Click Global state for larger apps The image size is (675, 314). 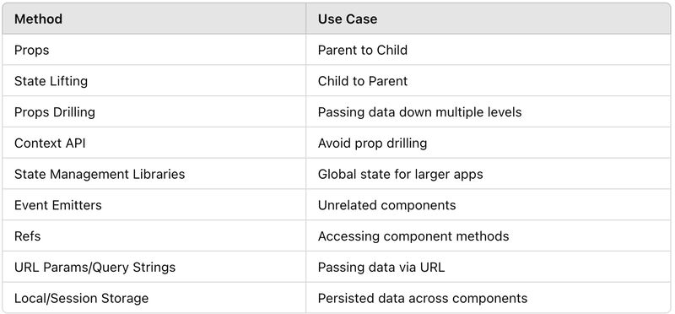coord(400,174)
